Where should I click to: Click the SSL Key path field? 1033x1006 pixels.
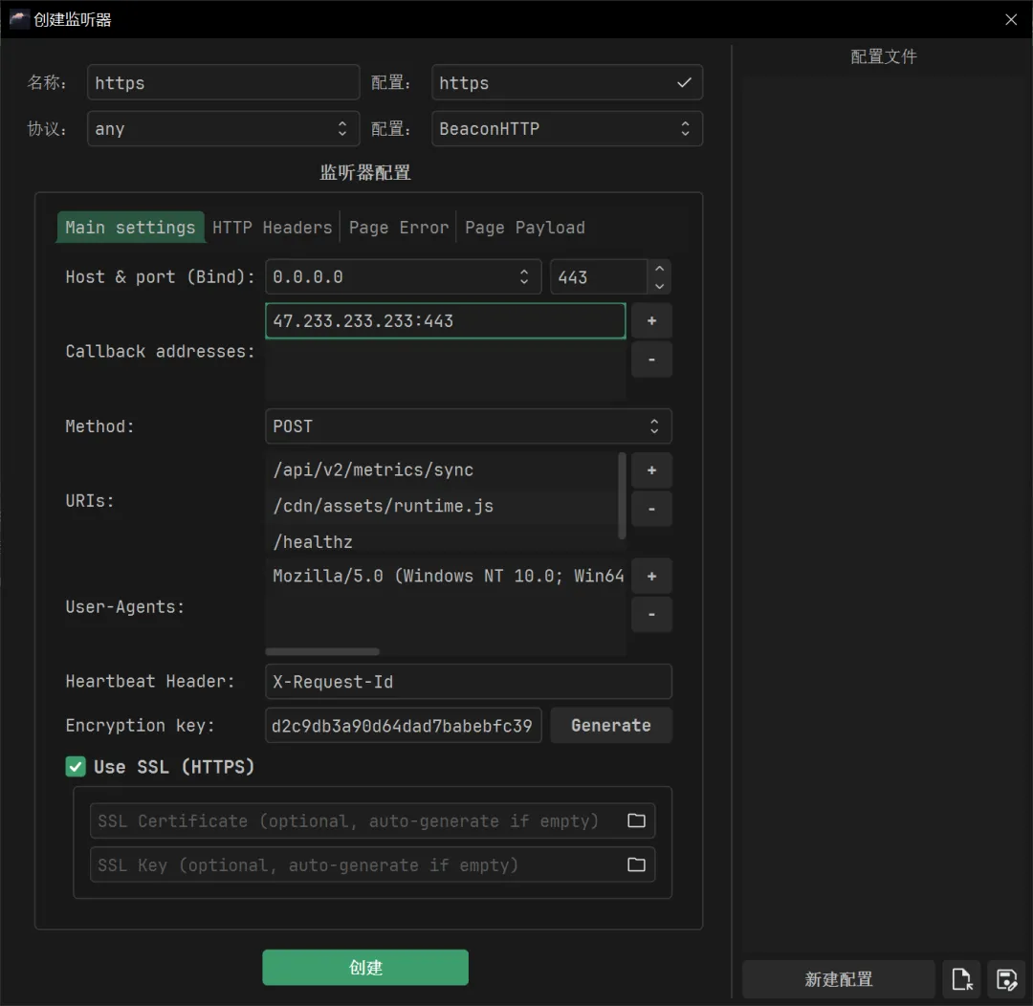(372, 864)
